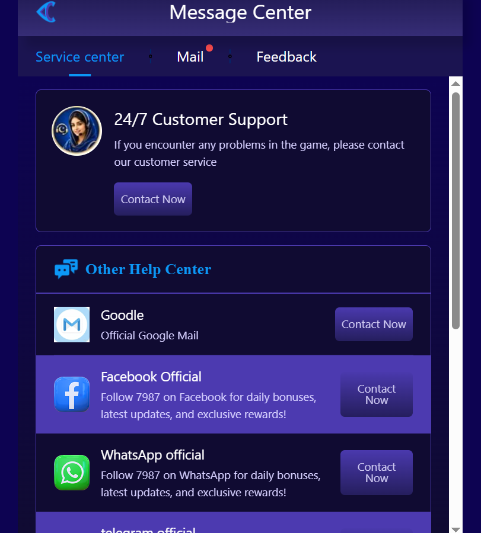Contact 24/7 Customer Support now
This screenshot has width=481, height=533.
pyautogui.click(x=153, y=199)
